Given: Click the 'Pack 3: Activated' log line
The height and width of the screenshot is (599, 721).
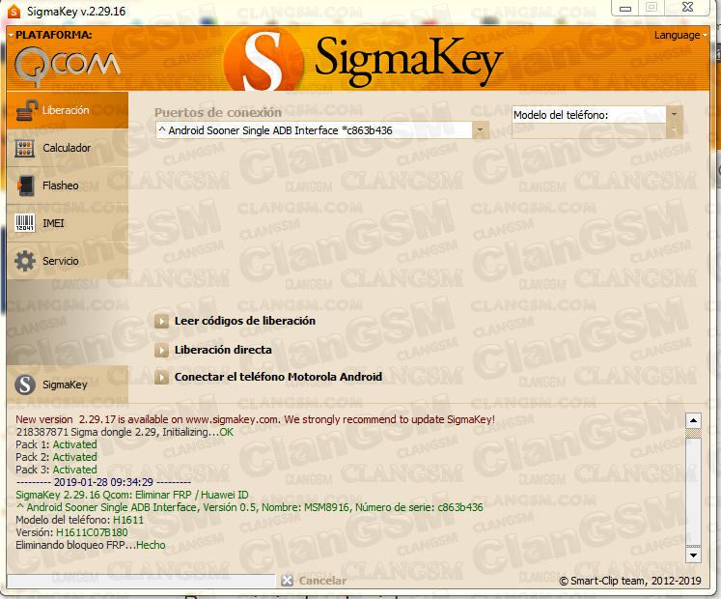Looking at the screenshot, I should click(56, 470).
